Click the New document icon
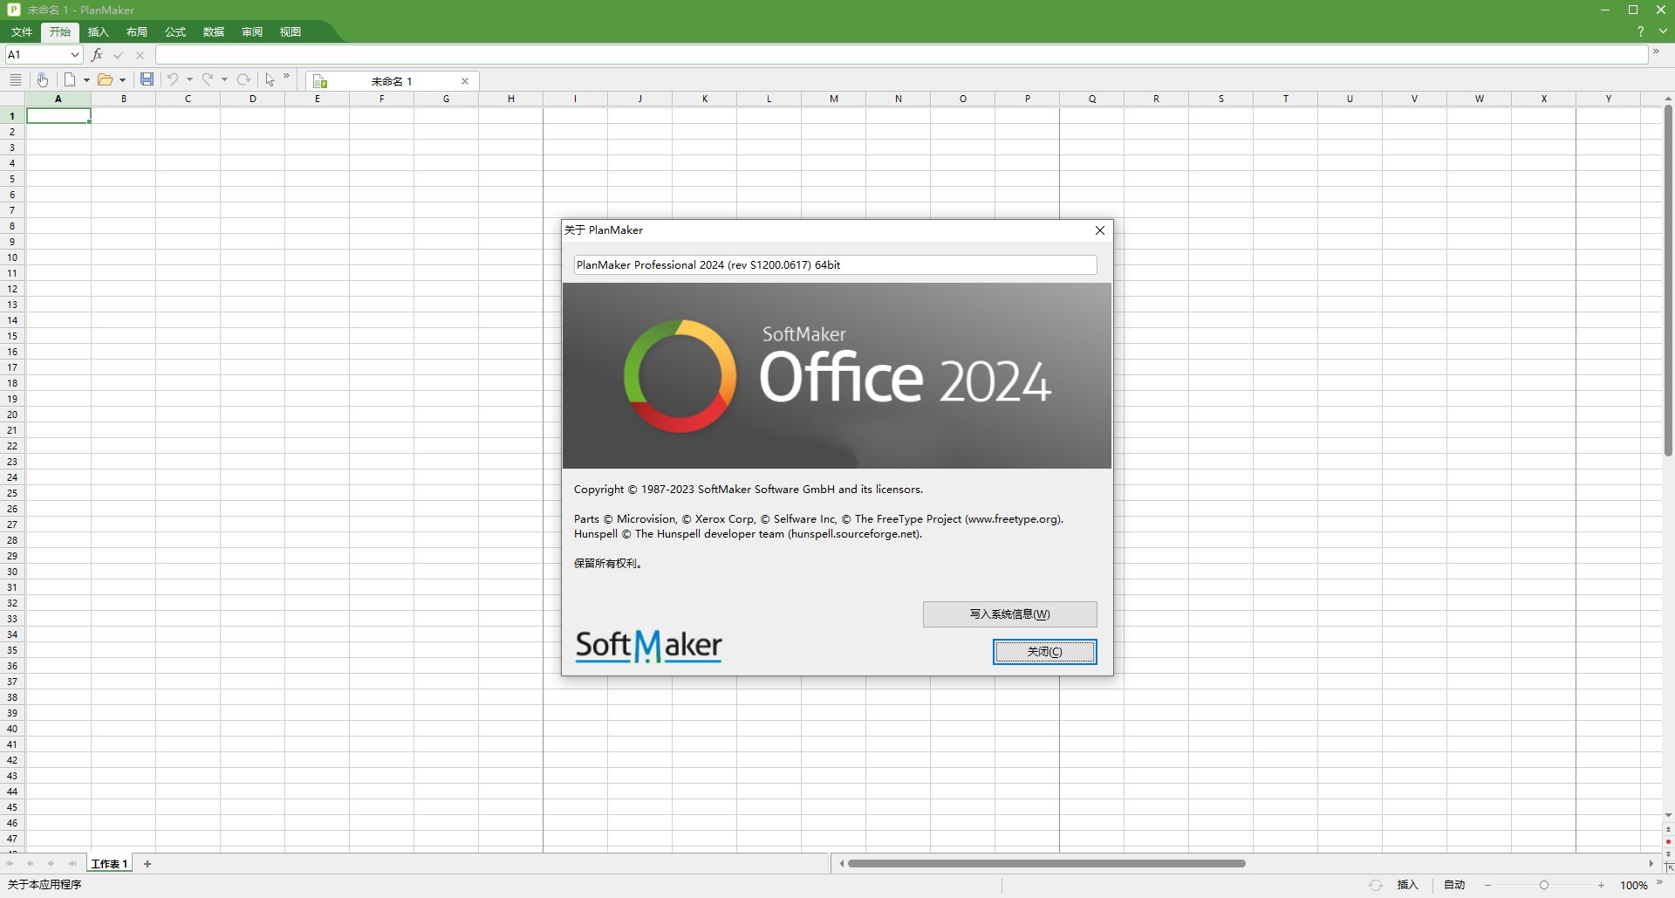The height and width of the screenshot is (898, 1675). tap(70, 79)
